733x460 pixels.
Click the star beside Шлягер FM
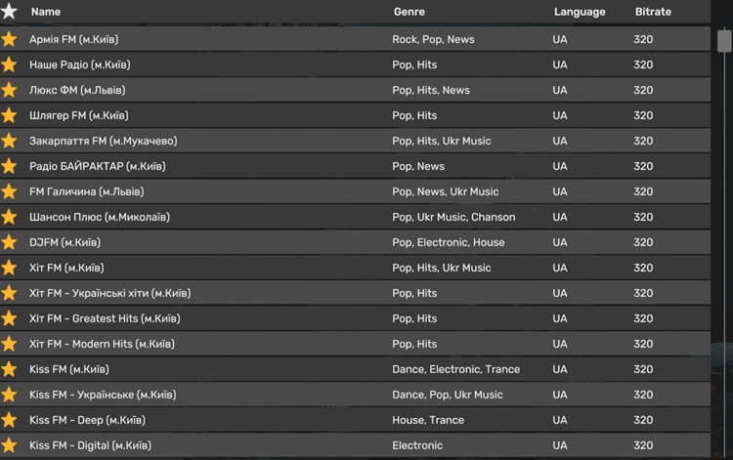coord(10,115)
